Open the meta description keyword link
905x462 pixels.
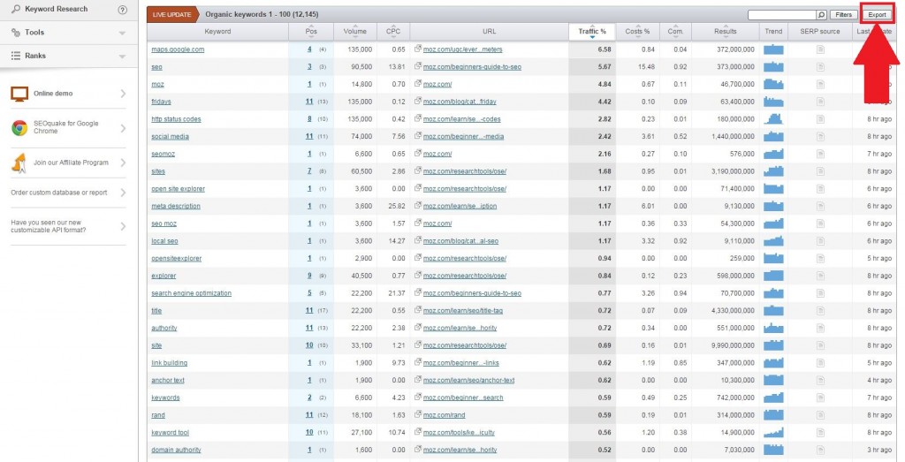click(176, 206)
